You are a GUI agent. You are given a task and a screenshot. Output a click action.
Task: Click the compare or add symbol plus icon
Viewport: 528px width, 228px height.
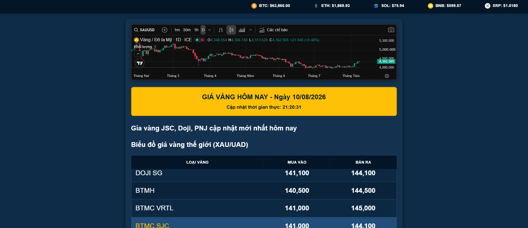pyautogui.click(x=165, y=30)
